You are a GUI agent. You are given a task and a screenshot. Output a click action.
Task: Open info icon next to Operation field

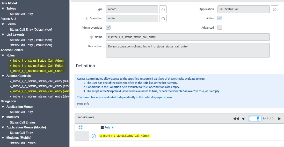163,19
